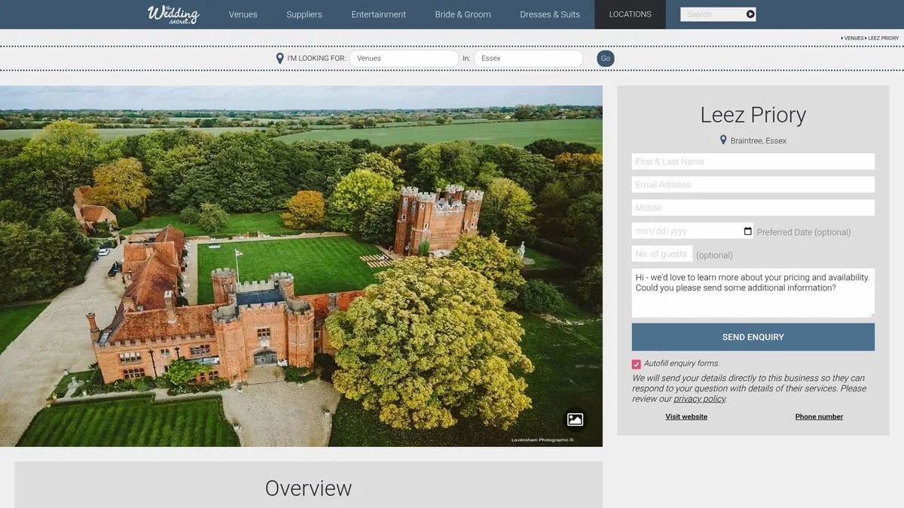Open date picker calendar icon
904x508 pixels.
[747, 231]
